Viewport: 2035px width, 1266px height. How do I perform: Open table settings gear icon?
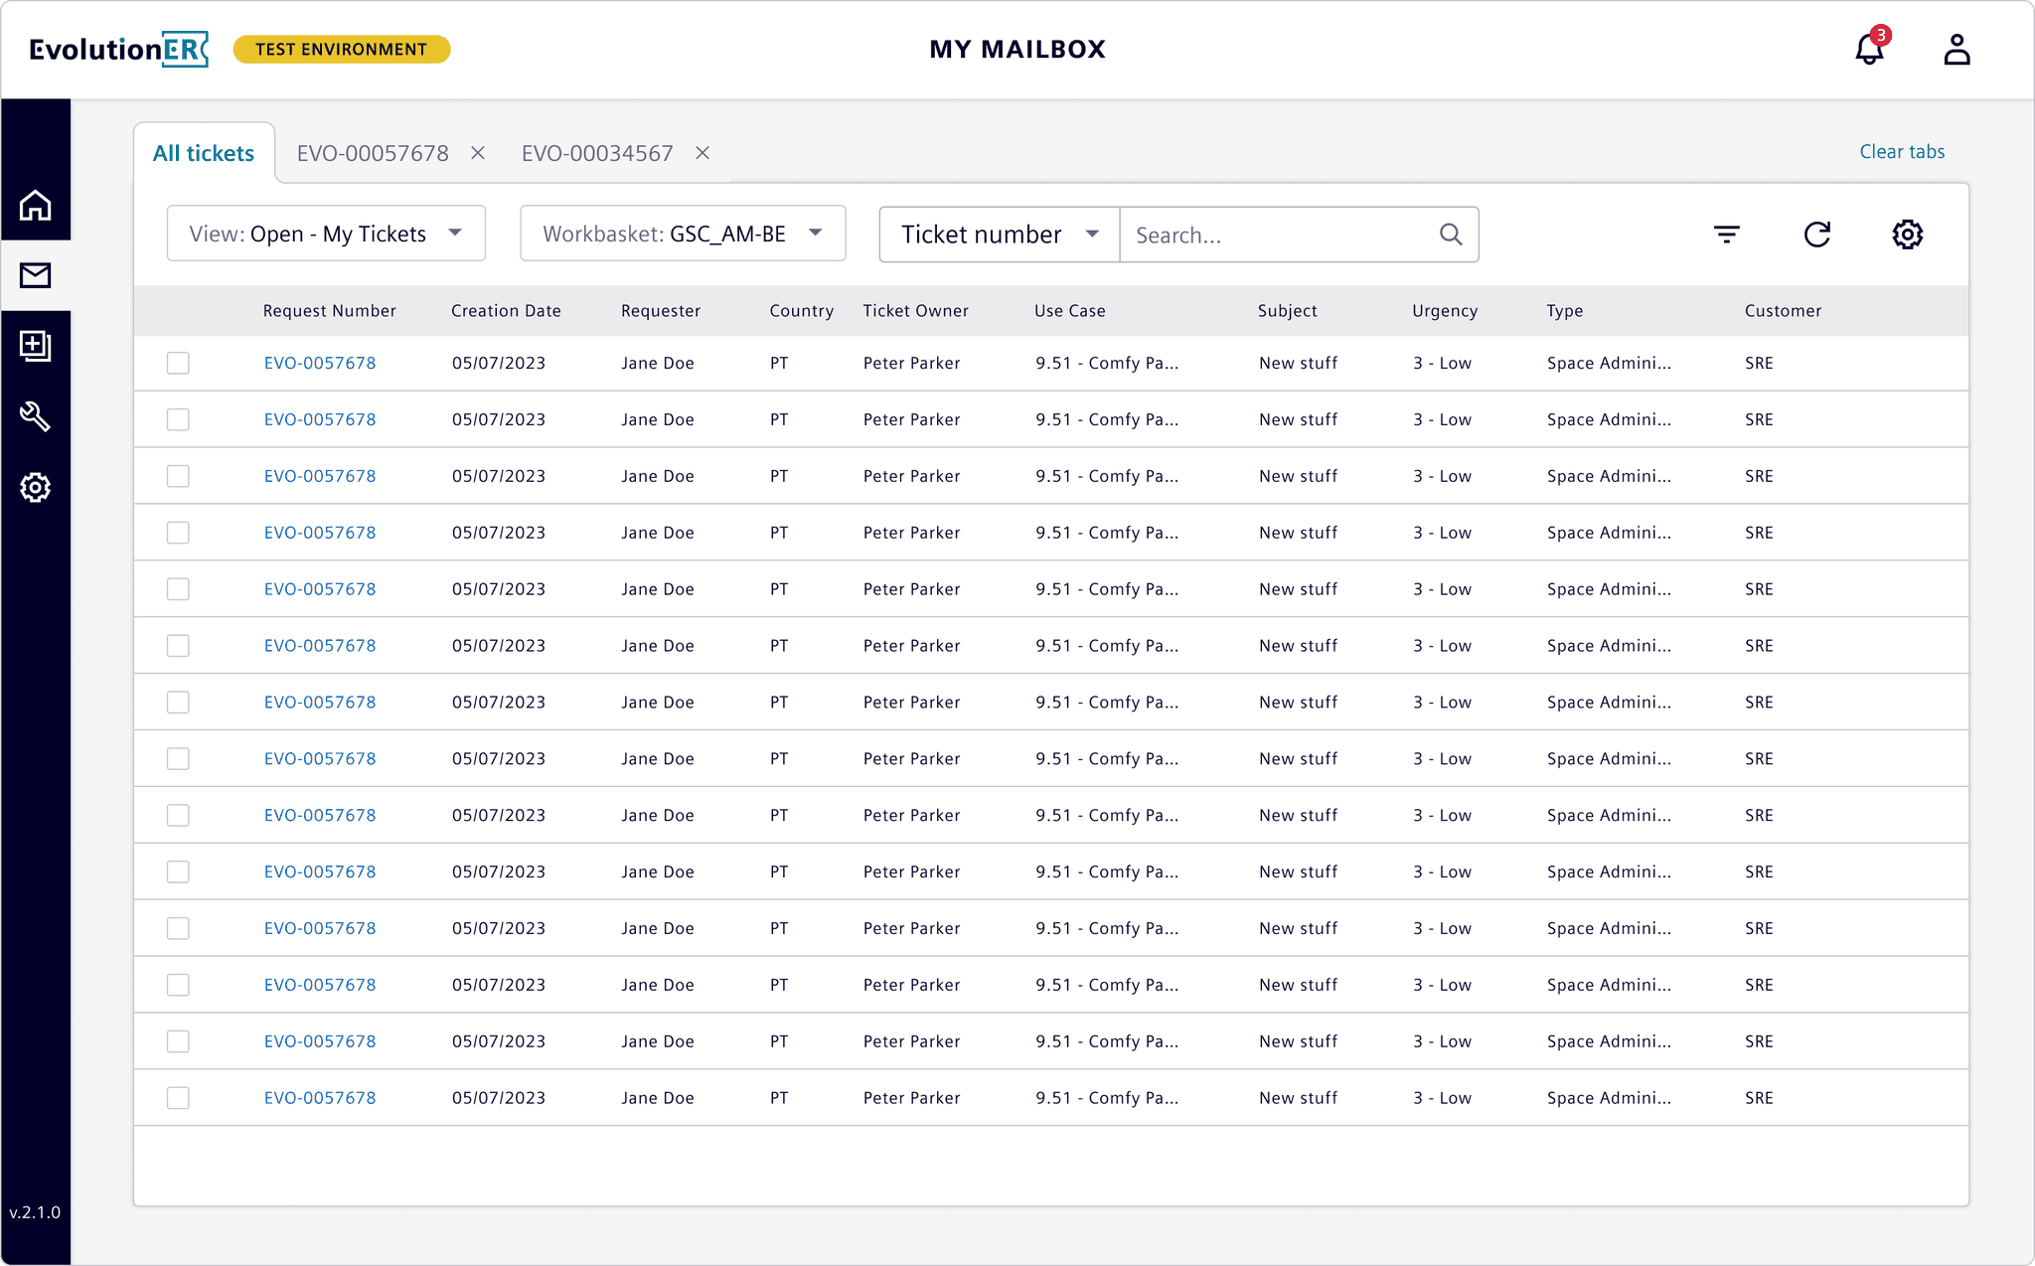pyautogui.click(x=1907, y=235)
